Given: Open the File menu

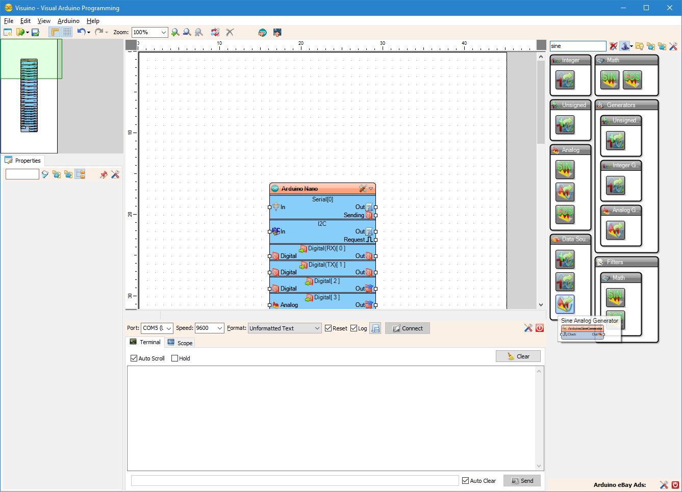Looking at the screenshot, I should (x=9, y=21).
